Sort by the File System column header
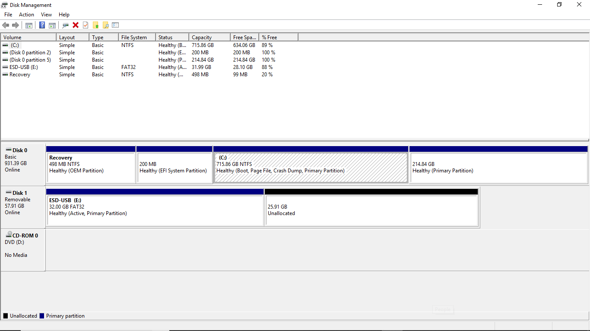The width and height of the screenshot is (590, 331). 137,37
